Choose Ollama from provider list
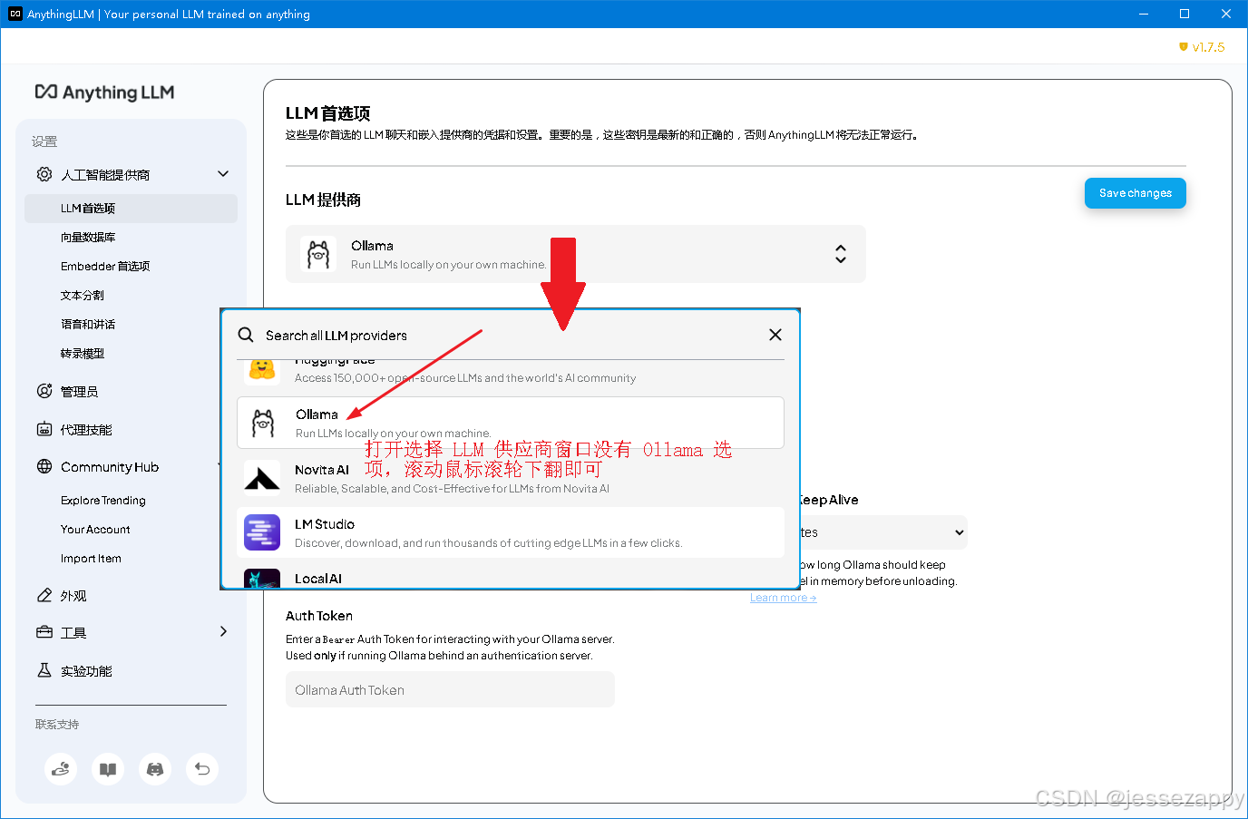The width and height of the screenshot is (1248, 819). pyautogui.click(x=511, y=423)
